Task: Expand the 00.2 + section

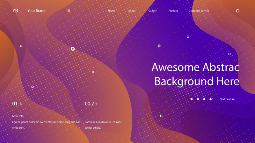Action: pos(91,104)
